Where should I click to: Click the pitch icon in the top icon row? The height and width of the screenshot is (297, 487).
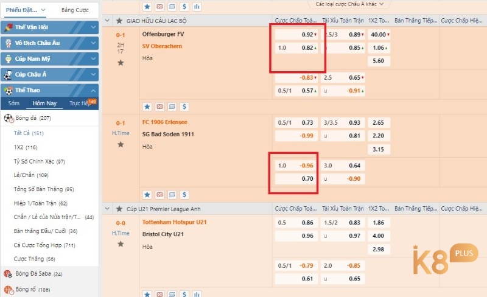point(159,7)
